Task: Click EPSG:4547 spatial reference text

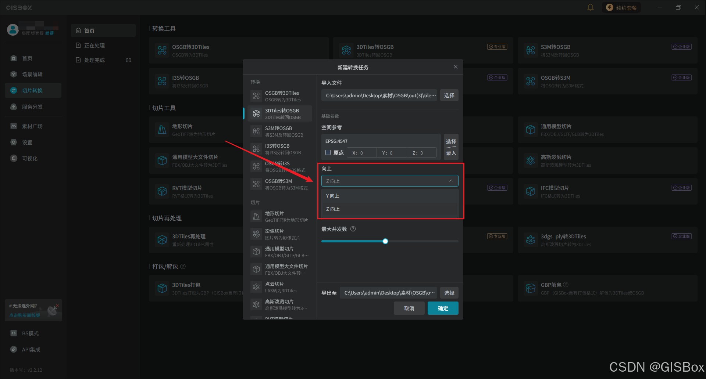Action: click(x=336, y=141)
